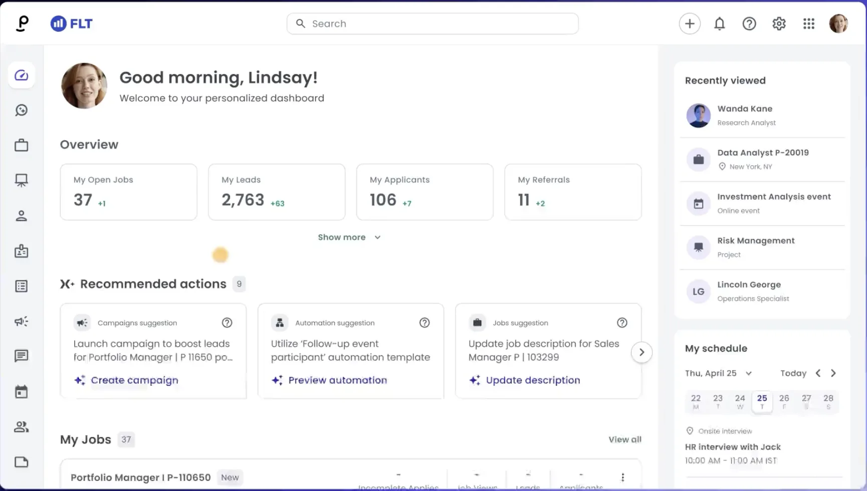This screenshot has width=867, height=491.
Task: Select day 26 in schedule week
Action: (x=784, y=402)
